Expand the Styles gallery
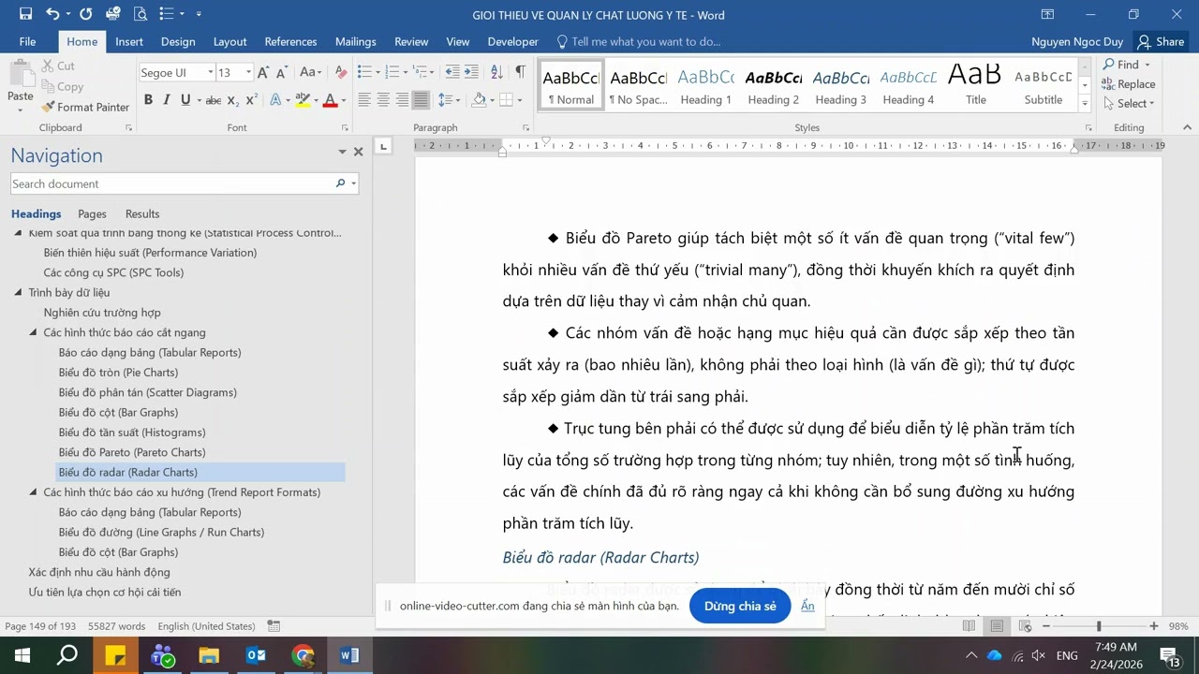The width and height of the screenshot is (1199, 674). tap(1085, 103)
